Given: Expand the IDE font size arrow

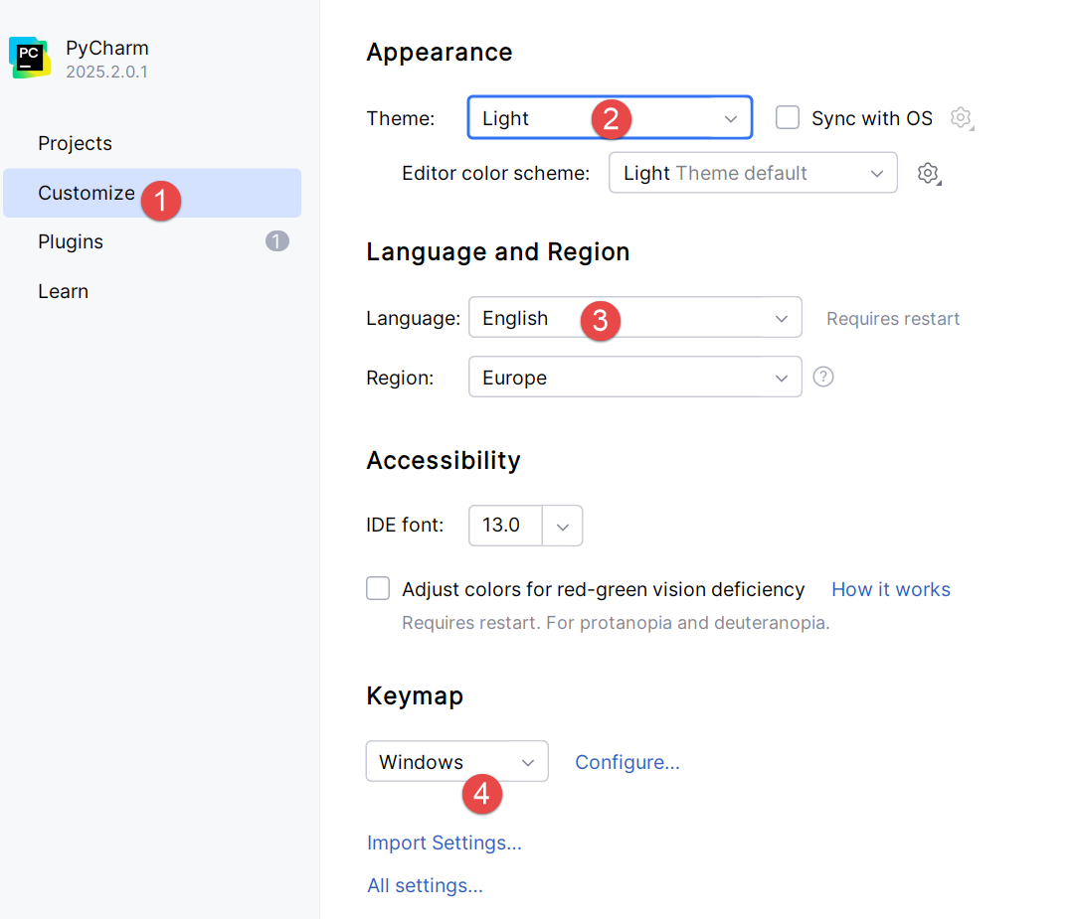Looking at the screenshot, I should (563, 526).
